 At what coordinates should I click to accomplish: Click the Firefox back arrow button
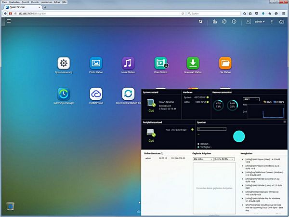tap(5, 14)
